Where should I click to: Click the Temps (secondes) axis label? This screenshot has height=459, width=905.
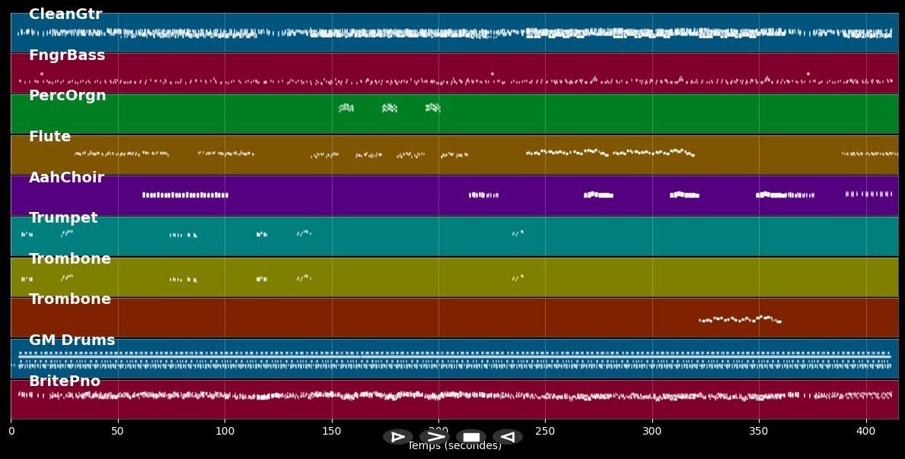tap(454, 446)
